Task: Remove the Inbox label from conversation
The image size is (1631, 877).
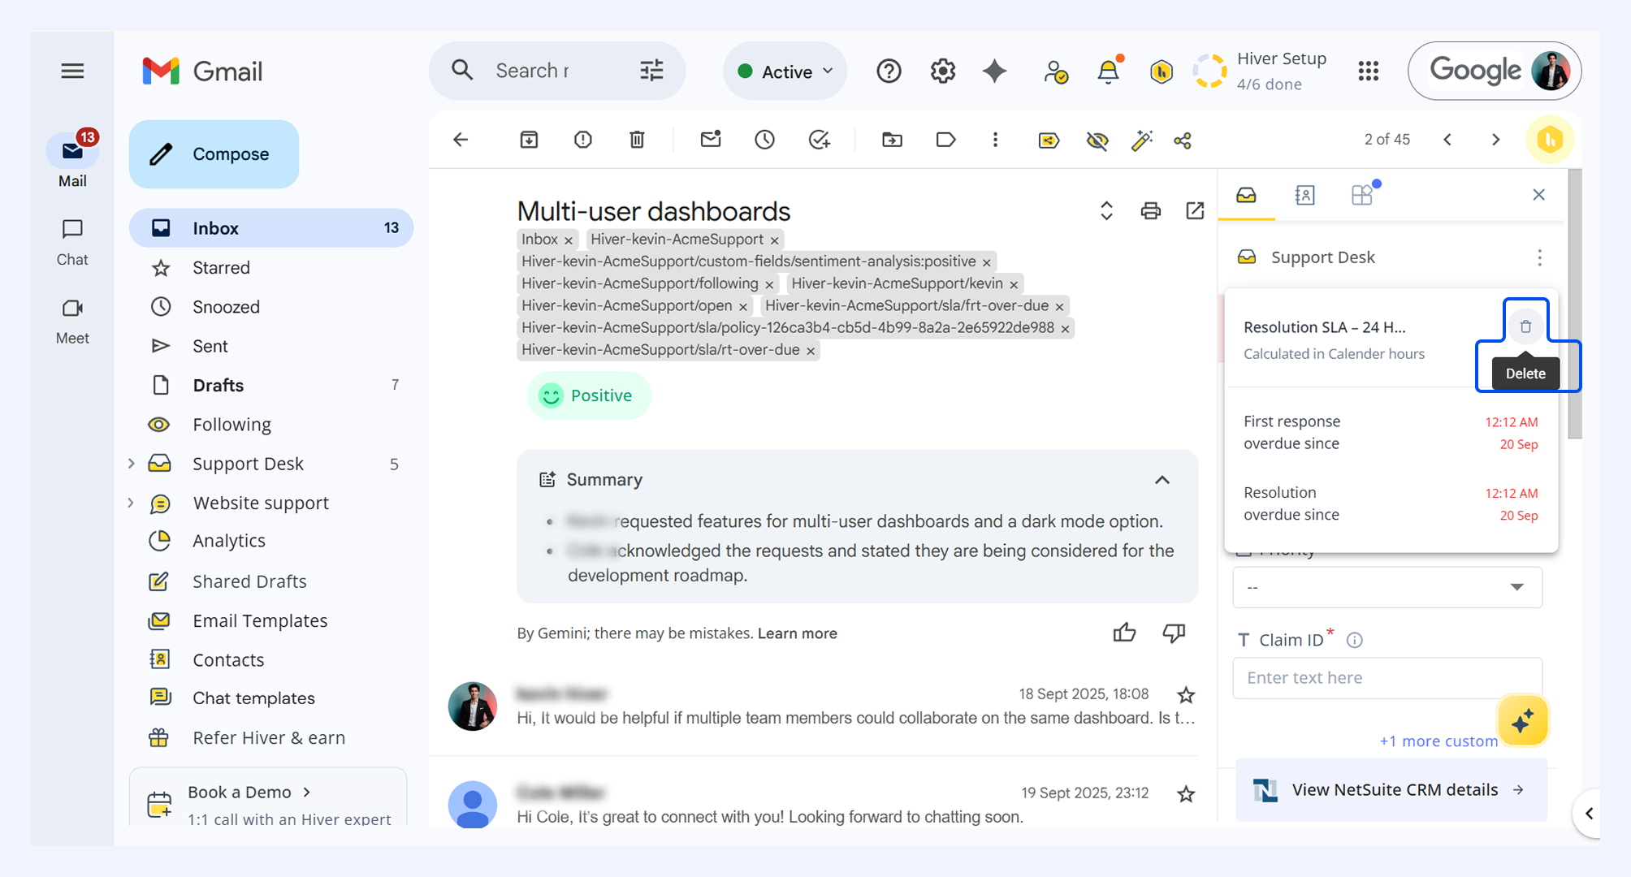Action: 569,240
